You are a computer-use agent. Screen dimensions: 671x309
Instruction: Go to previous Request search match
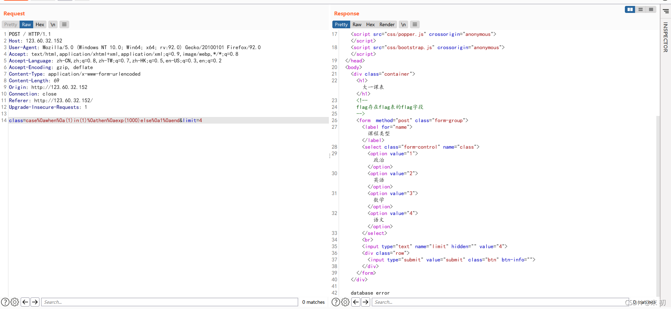[x=25, y=302]
